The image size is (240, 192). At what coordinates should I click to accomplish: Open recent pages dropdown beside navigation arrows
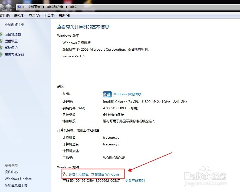14,7
